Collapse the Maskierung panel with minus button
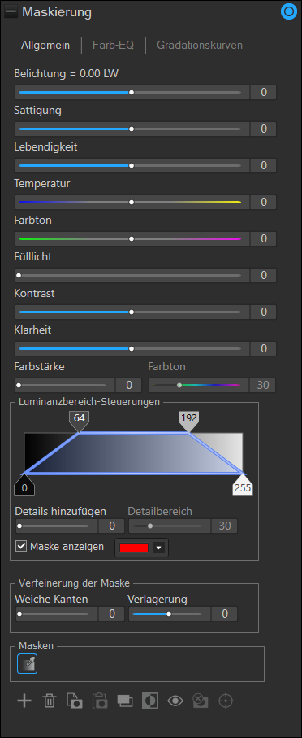 click(x=11, y=12)
